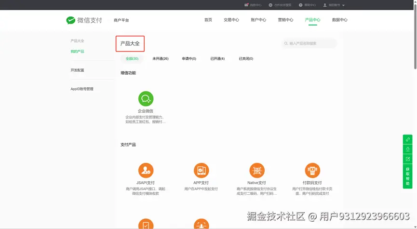Click the search magnifier icon
This screenshot has width=417, height=229.
tap(286, 43)
